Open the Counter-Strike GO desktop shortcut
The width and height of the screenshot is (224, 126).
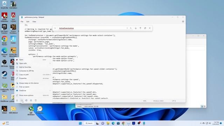point(13,52)
